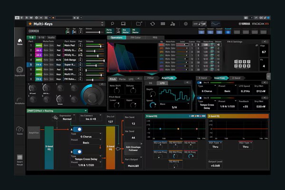
Task: Click the sync arrows icon in toolbar
Action: tap(152, 23)
